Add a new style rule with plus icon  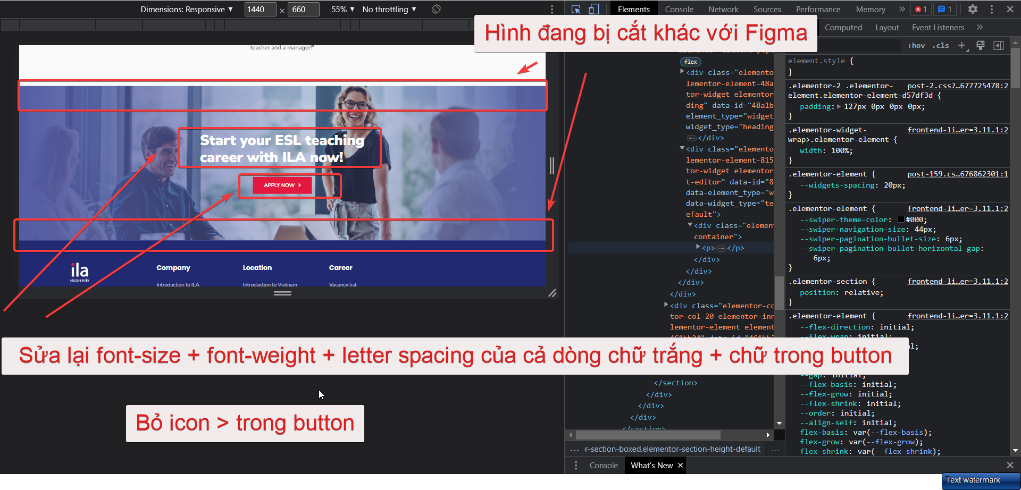tap(961, 45)
